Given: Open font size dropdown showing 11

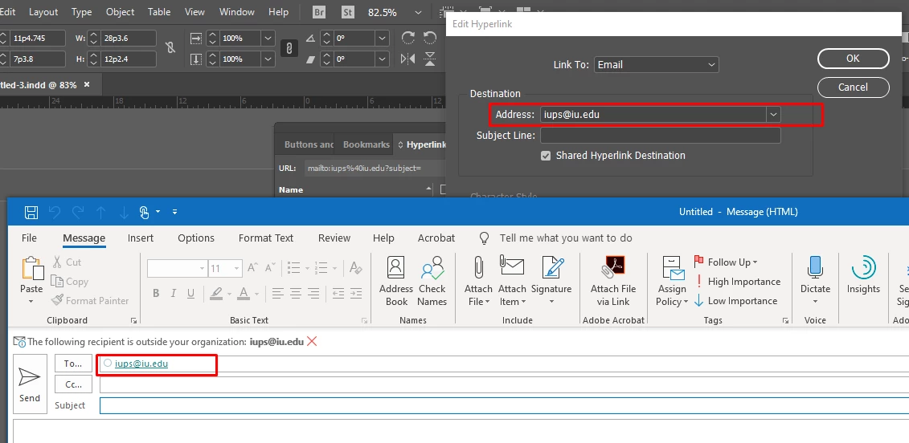Looking at the screenshot, I should (x=236, y=268).
